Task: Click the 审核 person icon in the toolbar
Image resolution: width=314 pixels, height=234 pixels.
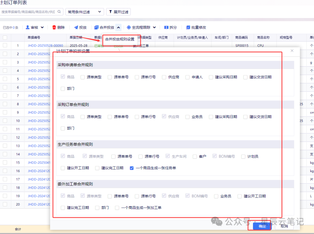Action: tap(28, 27)
